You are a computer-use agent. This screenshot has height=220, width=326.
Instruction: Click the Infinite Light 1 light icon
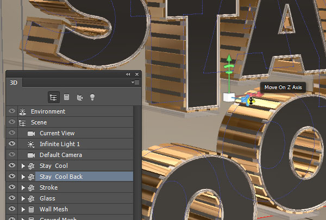(31, 144)
